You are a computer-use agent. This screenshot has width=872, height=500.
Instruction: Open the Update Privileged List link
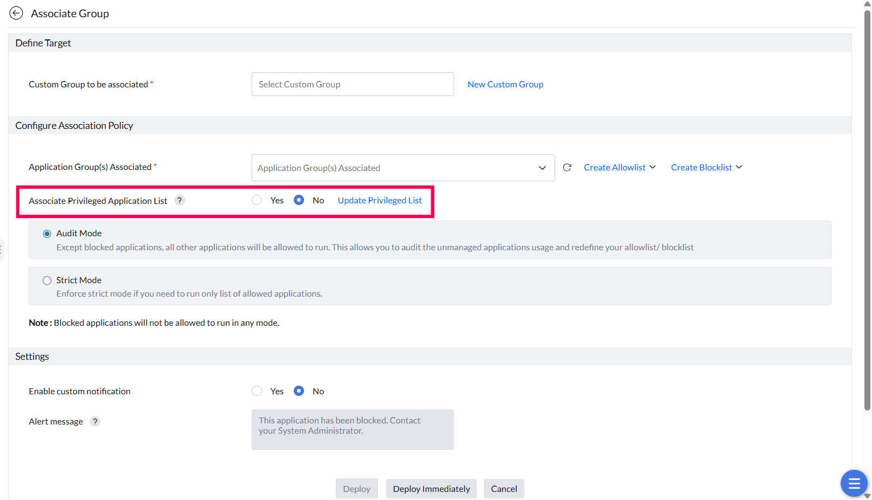(380, 201)
